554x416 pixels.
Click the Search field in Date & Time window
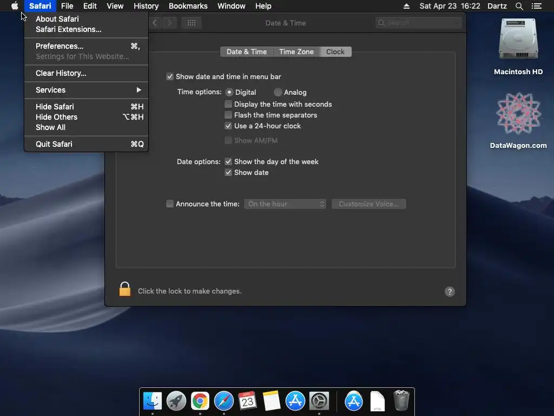[x=419, y=23]
